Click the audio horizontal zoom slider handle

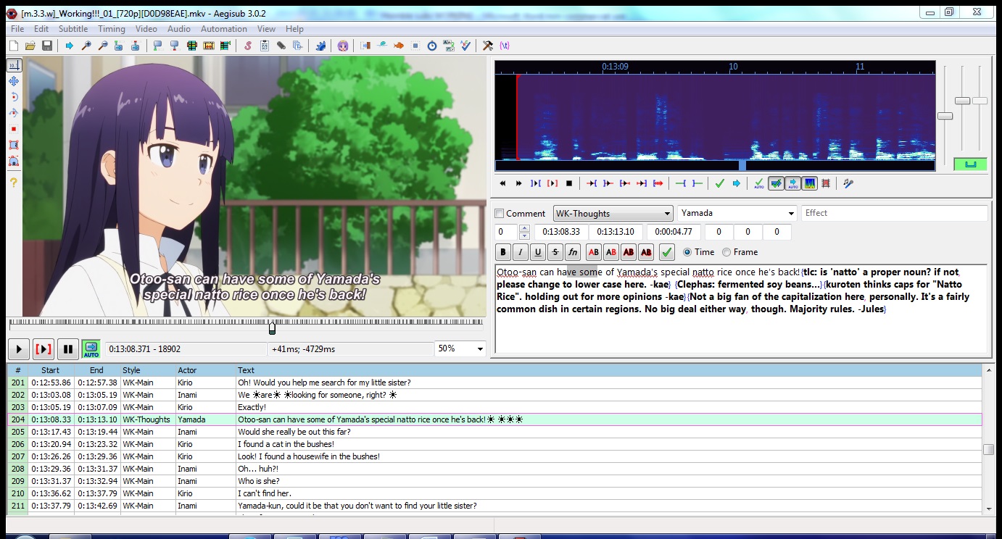[x=945, y=116]
